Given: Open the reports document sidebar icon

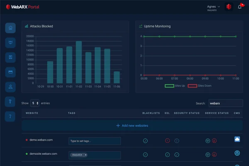Looking at the screenshot, I should click(10, 57).
